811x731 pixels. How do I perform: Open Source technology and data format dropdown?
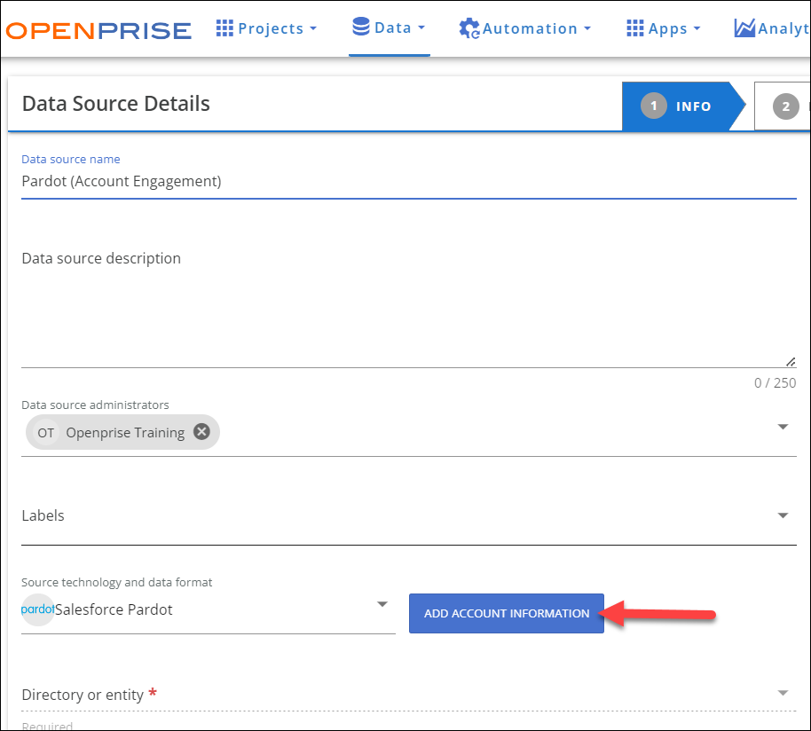pyautogui.click(x=382, y=604)
